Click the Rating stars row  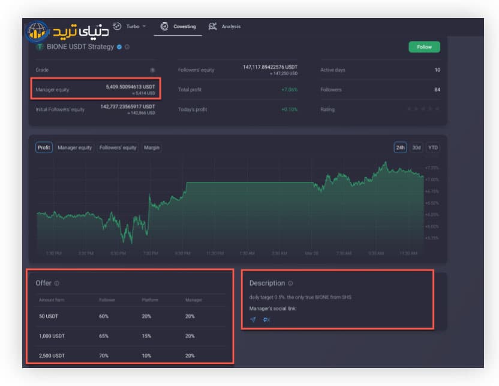(423, 109)
